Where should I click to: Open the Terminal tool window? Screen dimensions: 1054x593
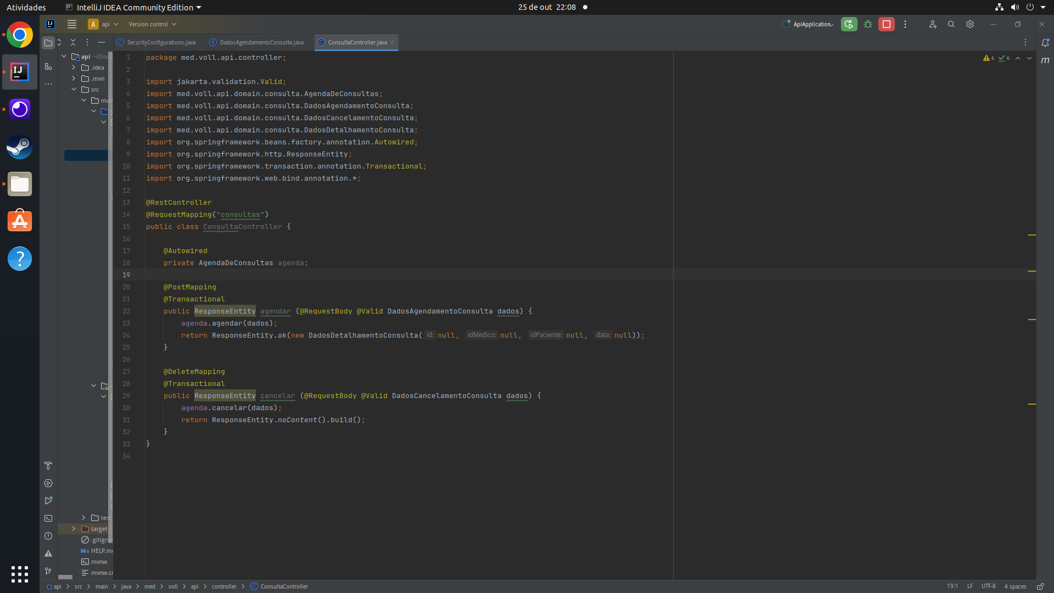click(x=48, y=518)
